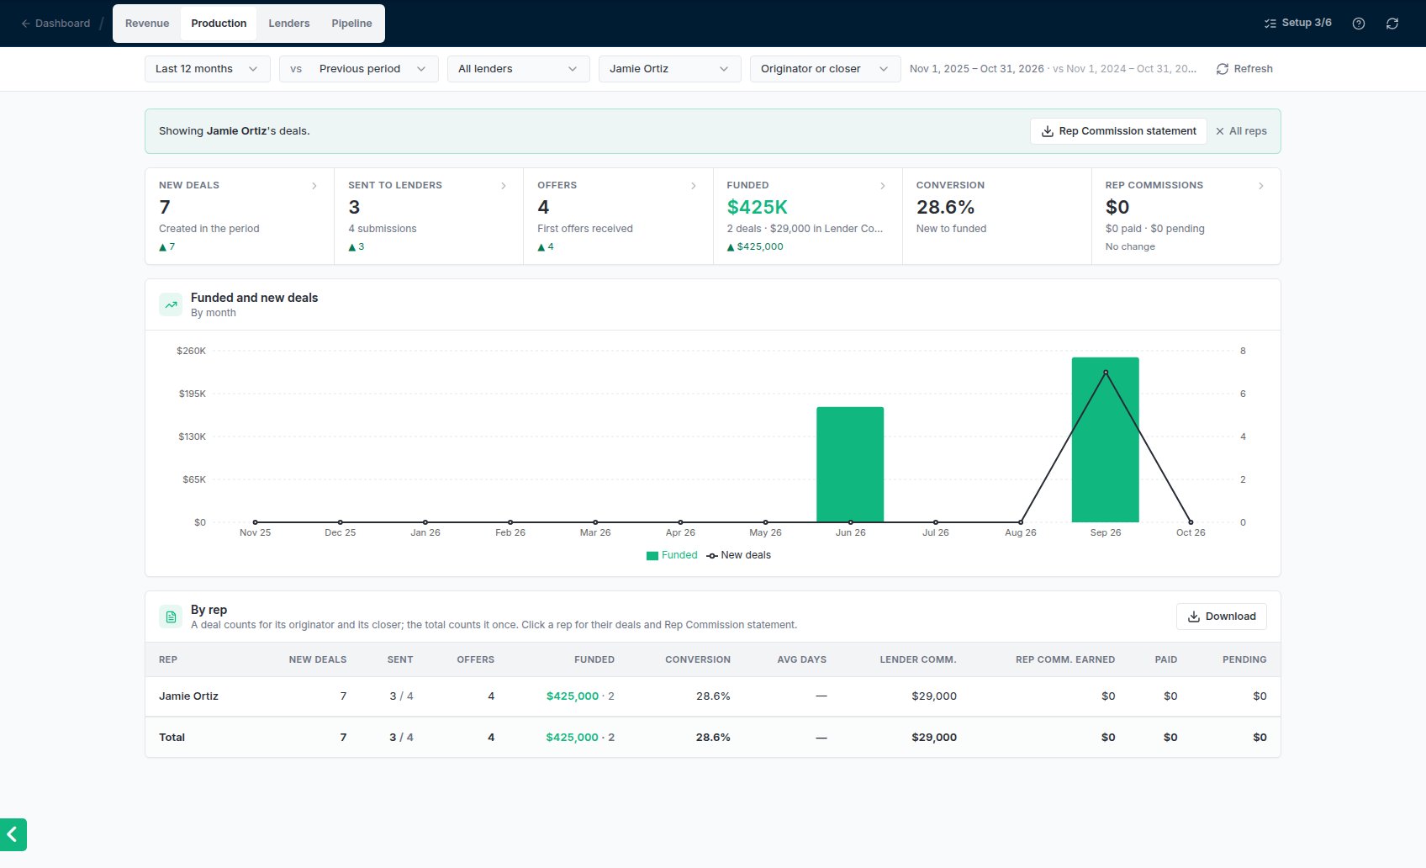This screenshot has height=868, width=1426.
Task: Download the By rep table
Action: [x=1221, y=617]
